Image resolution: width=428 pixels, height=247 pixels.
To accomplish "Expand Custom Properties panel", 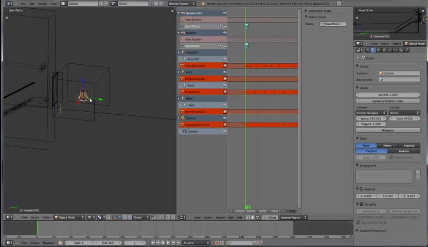I will [357, 231].
